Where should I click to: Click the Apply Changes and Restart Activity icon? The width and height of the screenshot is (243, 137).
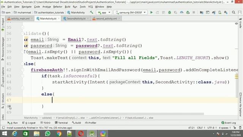pyautogui.click(x=158, y=13)
